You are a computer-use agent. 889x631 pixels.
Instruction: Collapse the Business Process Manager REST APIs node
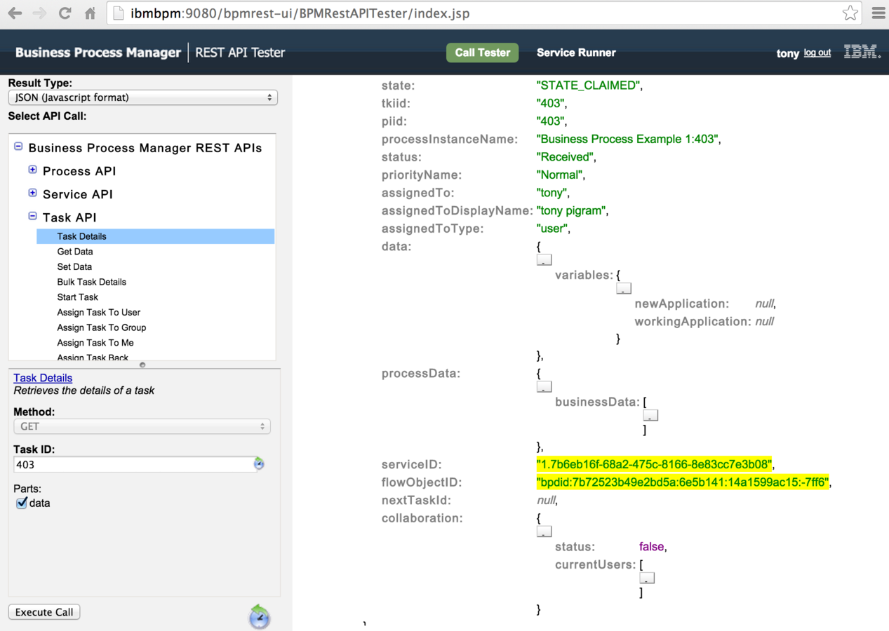[18, 147]
